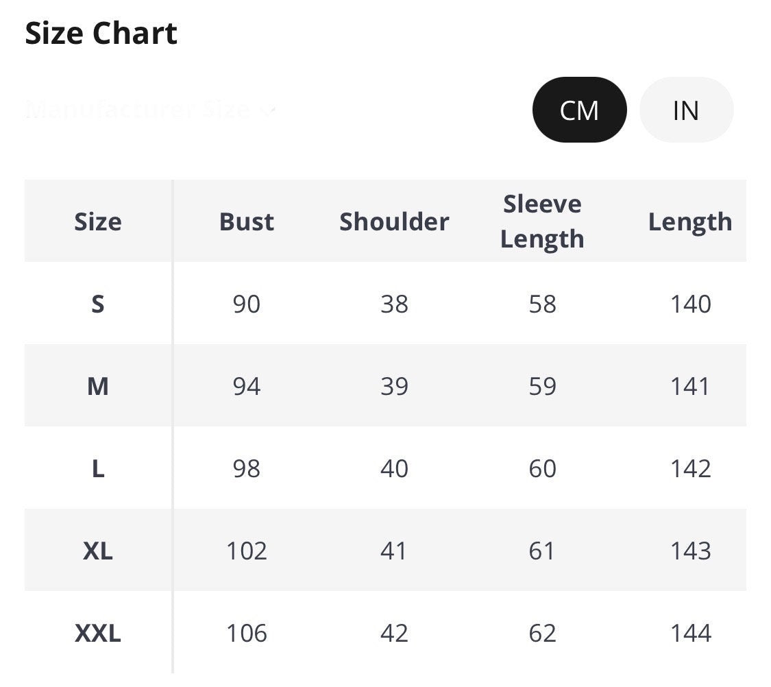Select the XL size row label
This screenshot has height=687, width=771.
[x=98, y=551]
